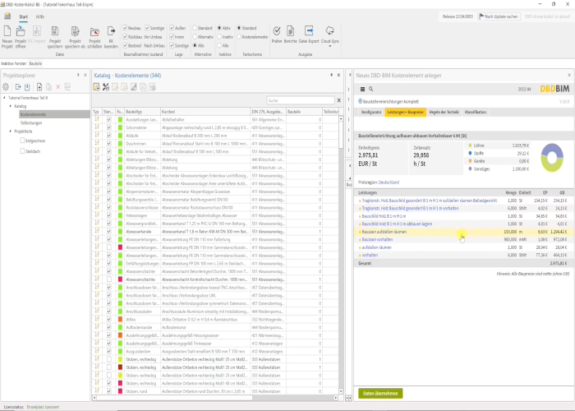Click the Daten übernehmen button
The height and width of the screenshot is (411, 575).
point(380,393)
